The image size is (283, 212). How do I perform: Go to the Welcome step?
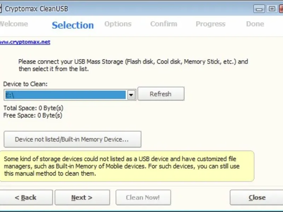pos(13,24)
